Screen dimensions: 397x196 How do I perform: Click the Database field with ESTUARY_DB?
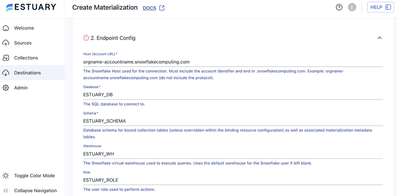point(232,95)
